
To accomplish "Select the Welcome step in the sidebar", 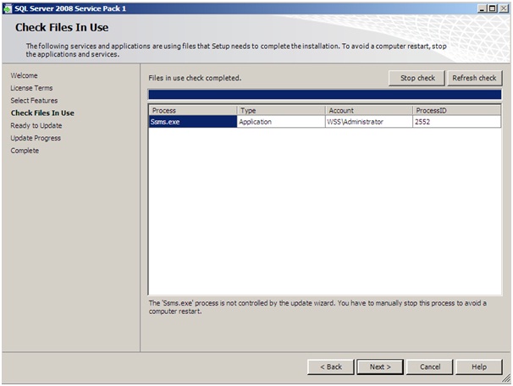I will pyautogui.click(x=24, y=75).
